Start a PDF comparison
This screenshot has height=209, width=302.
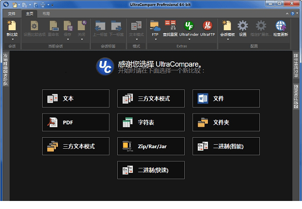point(76,122)
